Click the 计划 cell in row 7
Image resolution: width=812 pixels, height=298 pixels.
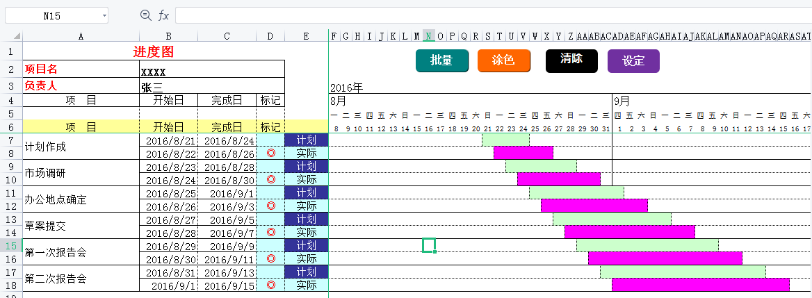click(306, 140)
